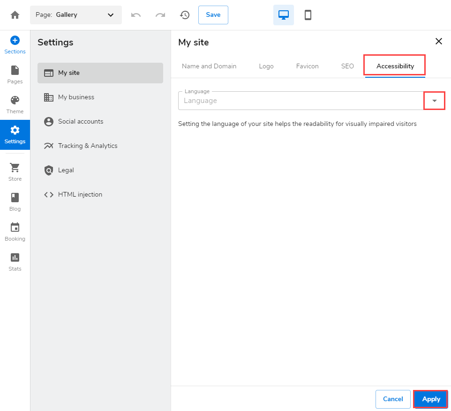The width and height of the screenshot is (451, 411).
Task: Open the Page Gallery dropdown
Action: click(x=76, y=15)
